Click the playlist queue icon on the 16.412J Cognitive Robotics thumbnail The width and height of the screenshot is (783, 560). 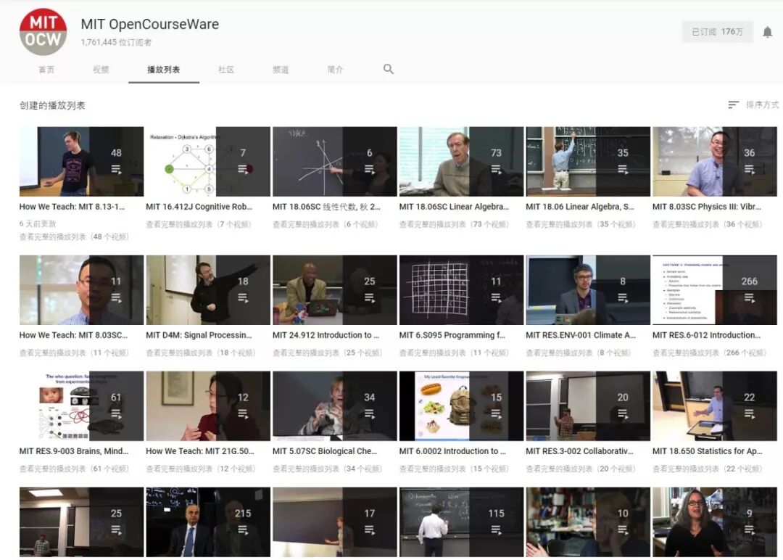(x=242, y=168)
